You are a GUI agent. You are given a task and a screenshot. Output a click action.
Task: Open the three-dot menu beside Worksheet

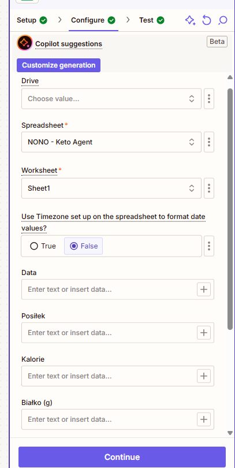pyautogui.click(x=209, y=188)
